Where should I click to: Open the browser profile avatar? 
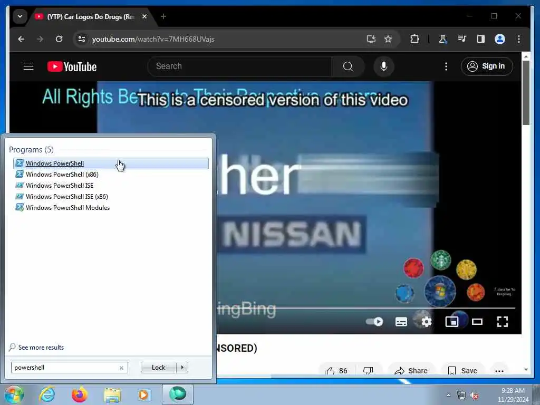500,39
